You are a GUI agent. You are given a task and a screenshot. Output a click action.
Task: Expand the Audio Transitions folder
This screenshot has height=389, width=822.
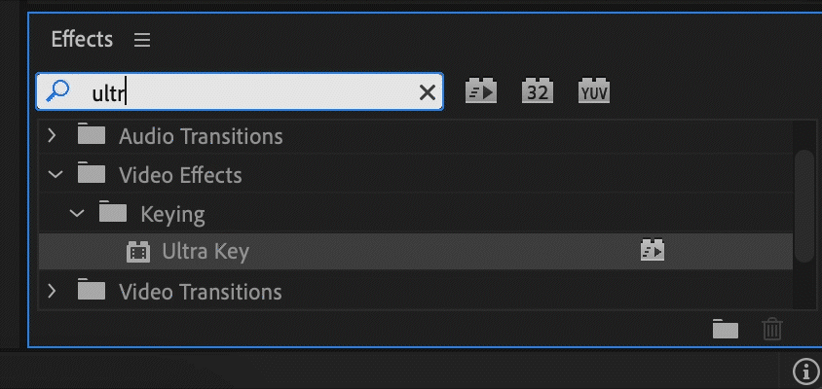pos(54,136)
